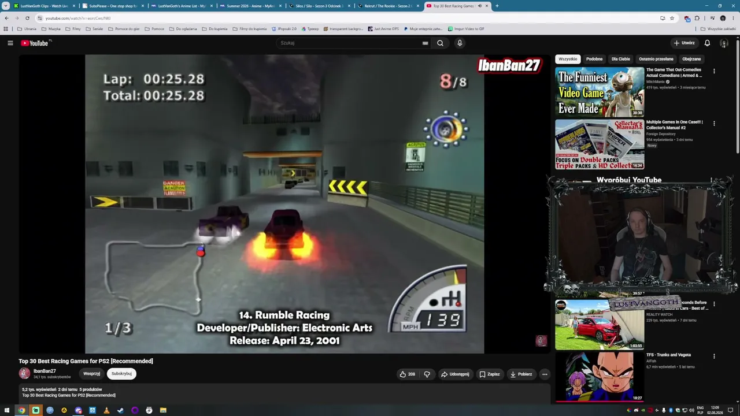Switch to Rekrut The Rookie tab
740x416 pixels.
click(388, 6)
